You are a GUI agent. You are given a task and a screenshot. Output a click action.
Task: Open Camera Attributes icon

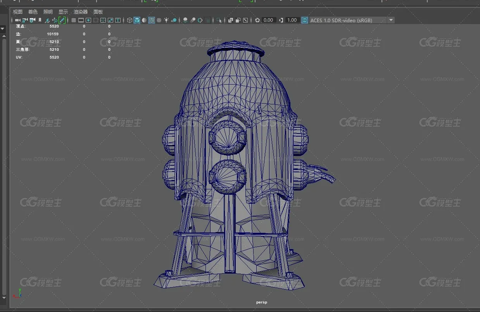pyautogui.click(x=32, y=20)
